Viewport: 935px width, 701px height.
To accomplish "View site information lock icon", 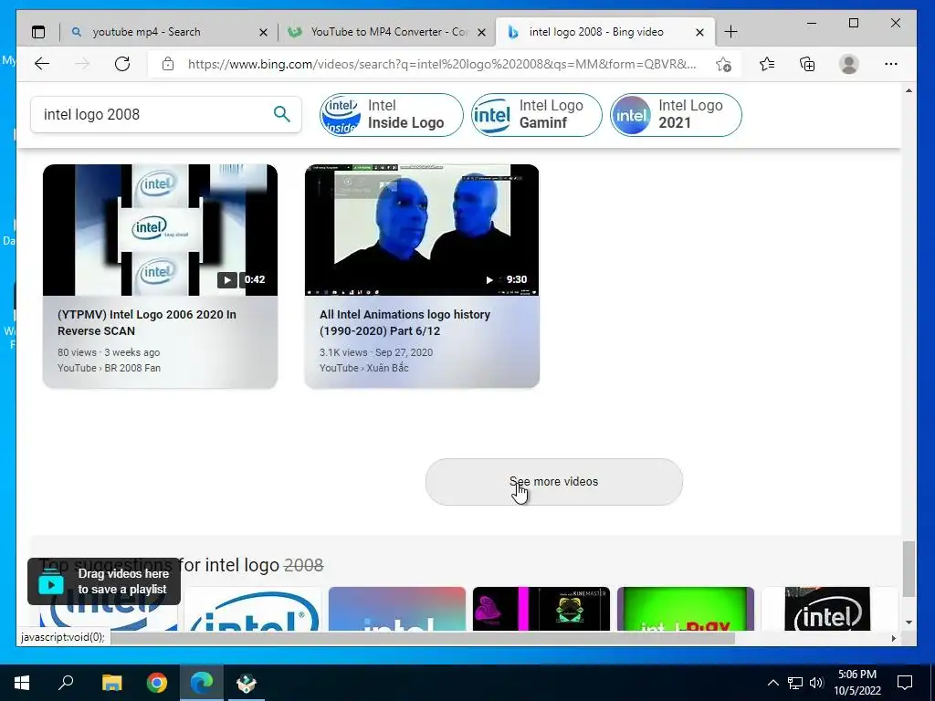I will pos(168,64).
